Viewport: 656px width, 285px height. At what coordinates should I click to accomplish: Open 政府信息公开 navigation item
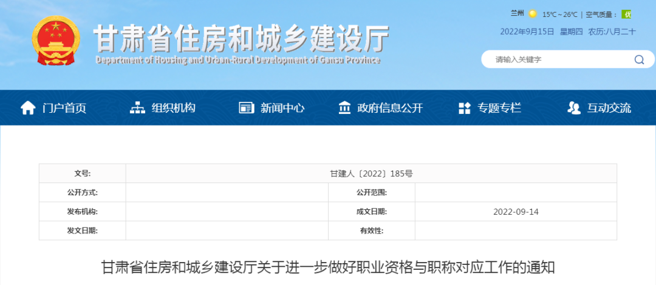tap(390, 108)
